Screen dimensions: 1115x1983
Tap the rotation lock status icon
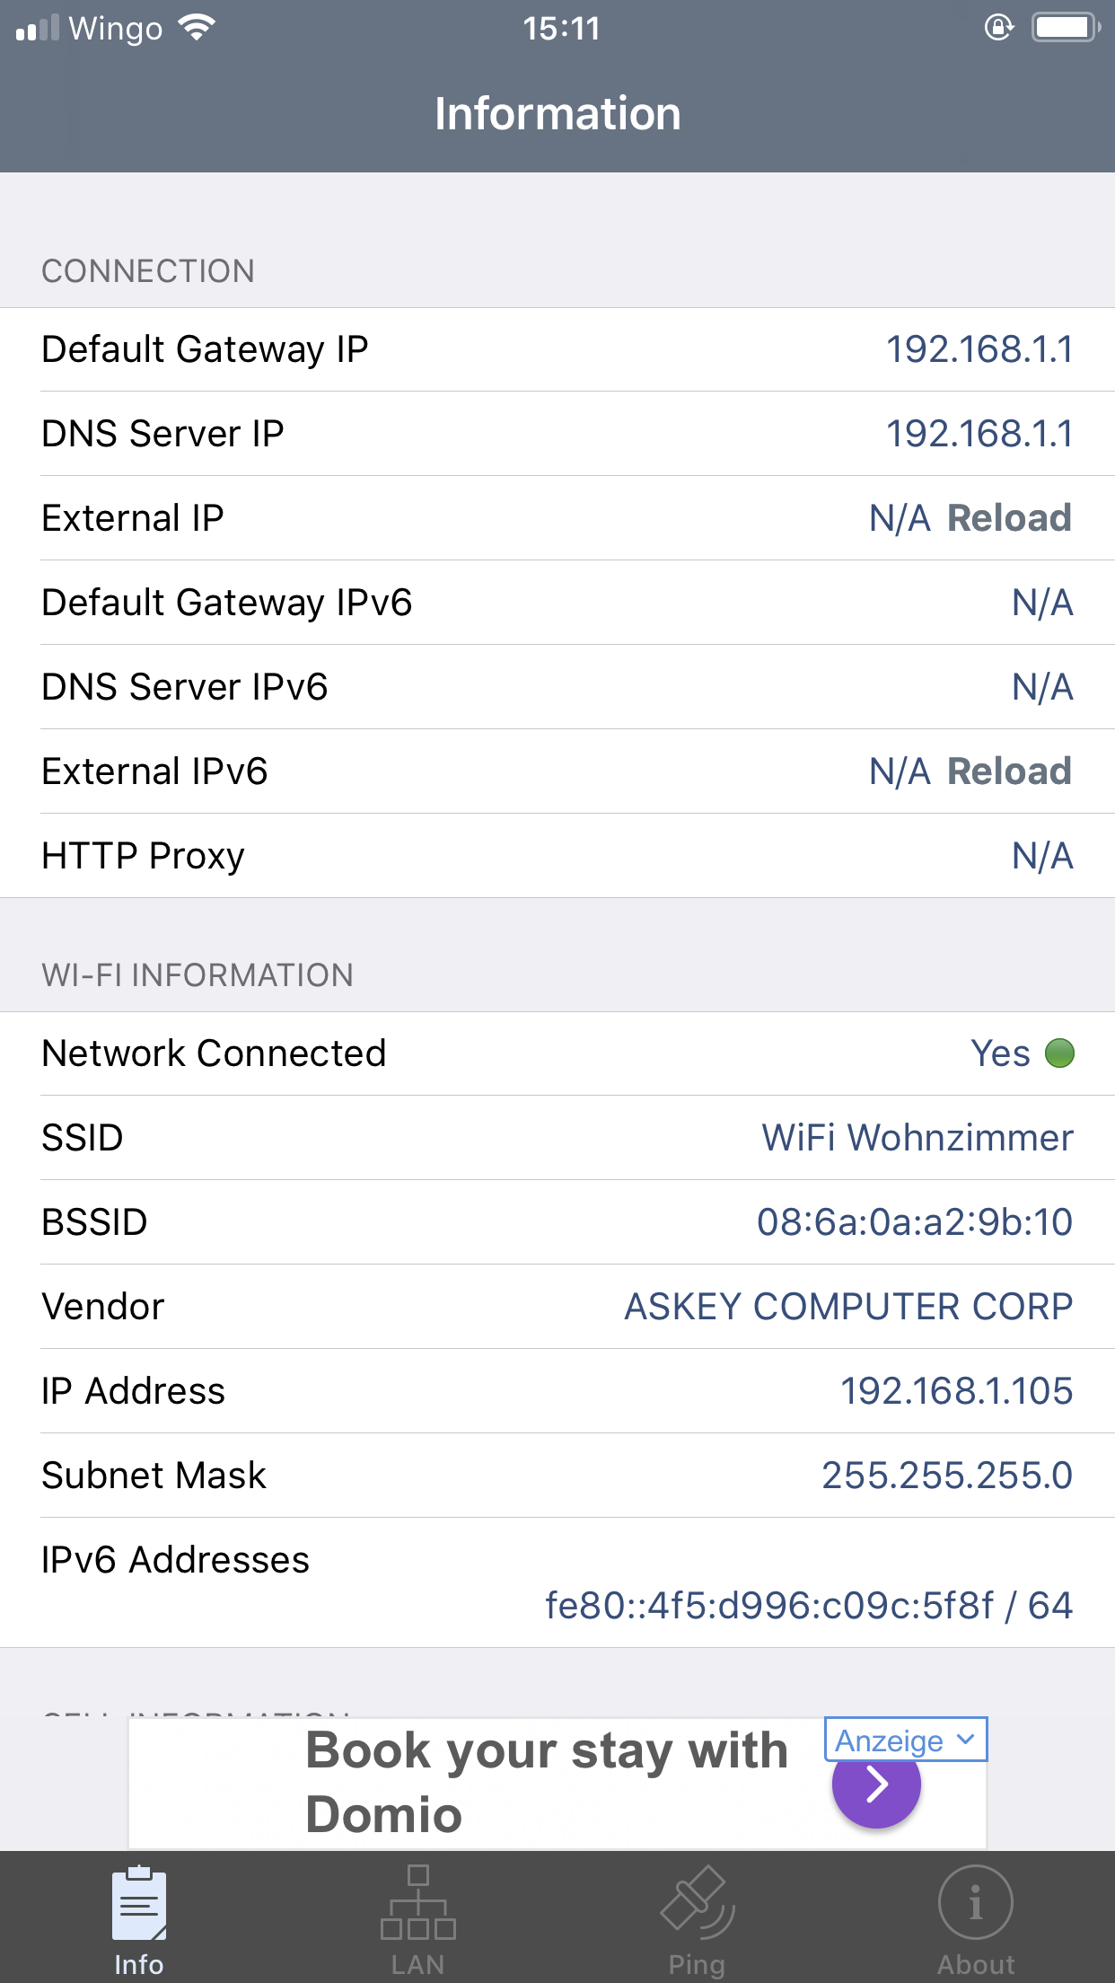click(x=998, y=28)
